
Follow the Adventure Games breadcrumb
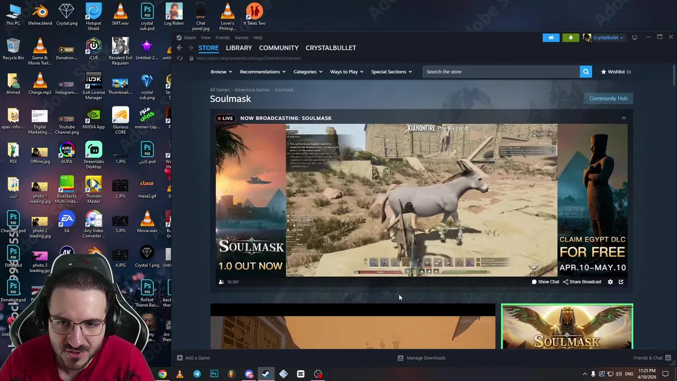coord(252,90)
